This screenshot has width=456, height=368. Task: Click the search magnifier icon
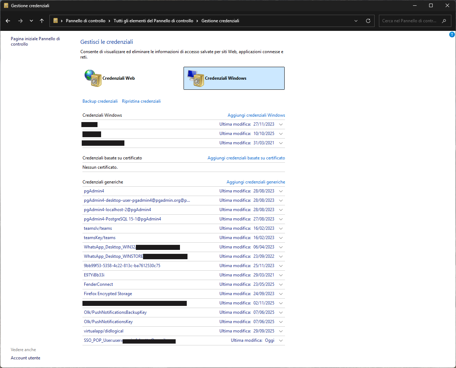click(x=444, y=21)
